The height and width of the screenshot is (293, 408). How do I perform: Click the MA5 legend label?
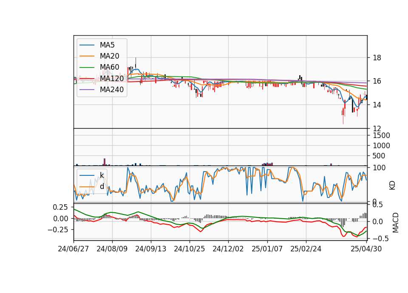point(107,45)
